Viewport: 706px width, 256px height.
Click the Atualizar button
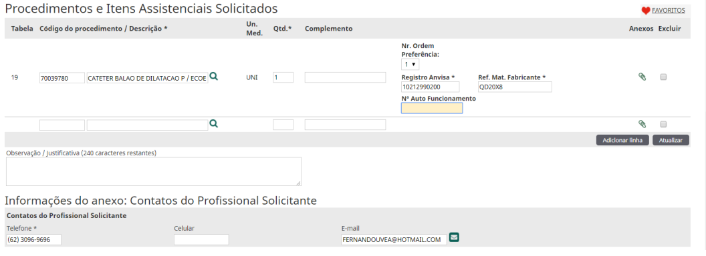pos(671,140)
